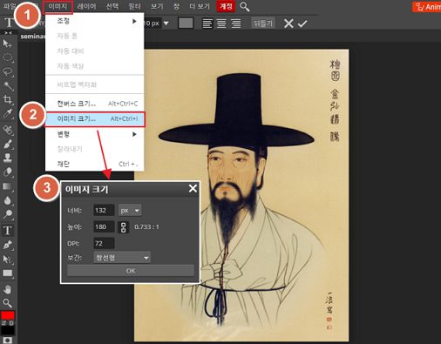Choose 재단 menu entry
The width and height of the screenshot is (441, 344).
(x=95, y=164)
